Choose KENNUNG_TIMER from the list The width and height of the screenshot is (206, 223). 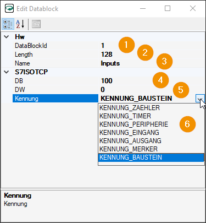click(x=151, y=116)
